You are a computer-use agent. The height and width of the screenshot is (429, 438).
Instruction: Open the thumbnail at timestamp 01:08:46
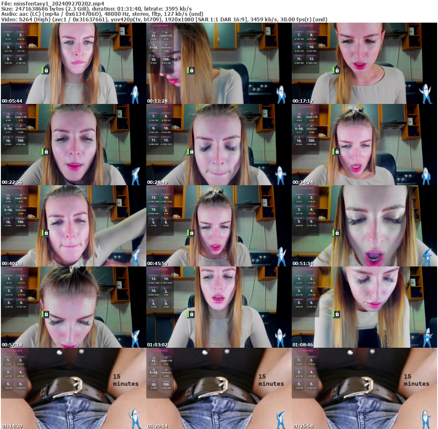[x=364, y=307]
